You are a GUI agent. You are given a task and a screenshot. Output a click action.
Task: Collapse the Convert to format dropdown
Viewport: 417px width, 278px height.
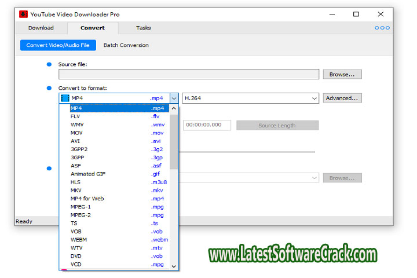click(174, 98)
